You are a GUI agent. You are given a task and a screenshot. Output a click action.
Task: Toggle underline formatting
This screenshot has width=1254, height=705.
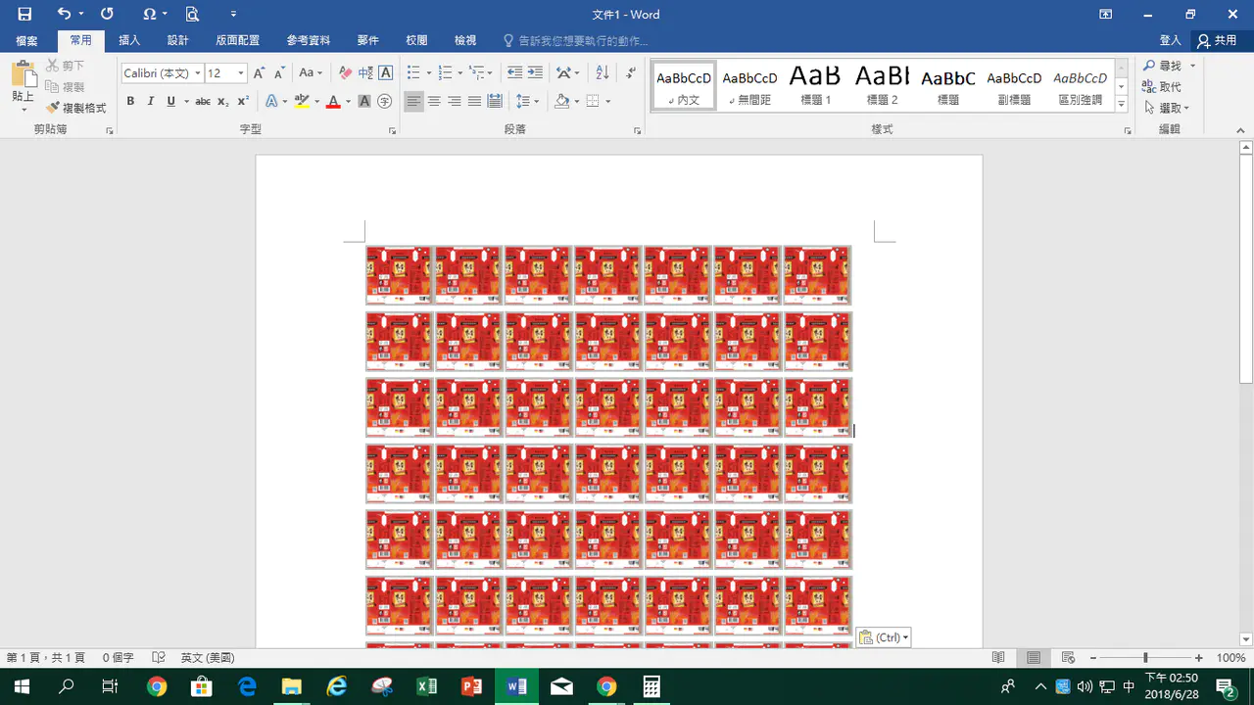click(x=171, y=102)
